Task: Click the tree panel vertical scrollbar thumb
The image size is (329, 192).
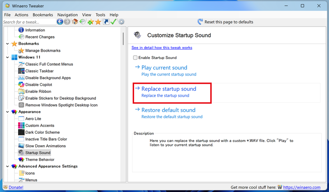Action: [x=123, y=39]
